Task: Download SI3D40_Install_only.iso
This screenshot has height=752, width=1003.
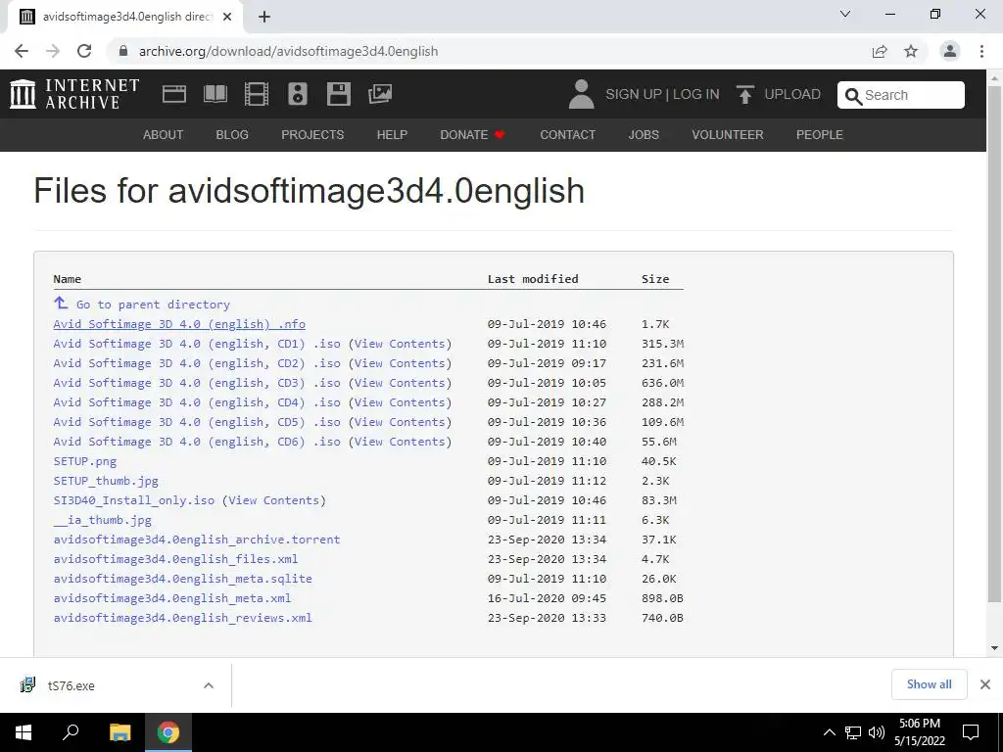Action: click(134, 500)
